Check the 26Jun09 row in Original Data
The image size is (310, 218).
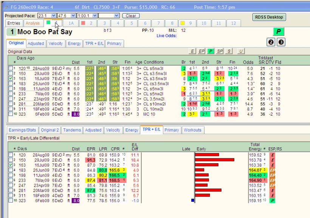pyautogui.click(x=11, y=83)
